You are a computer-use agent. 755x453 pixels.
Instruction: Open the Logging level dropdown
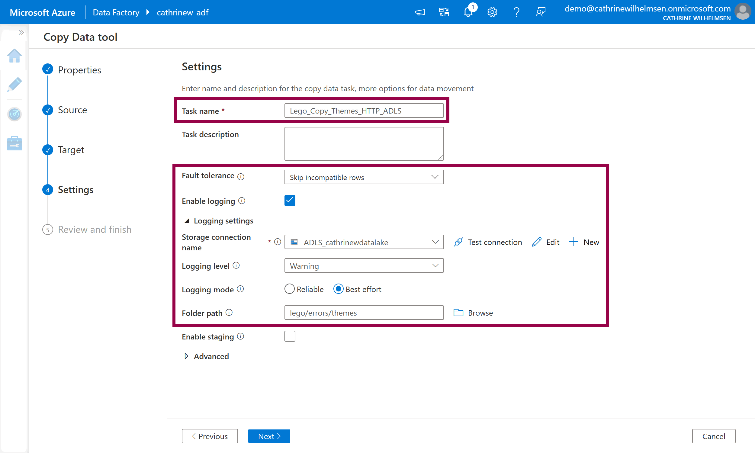pos(364,265)
